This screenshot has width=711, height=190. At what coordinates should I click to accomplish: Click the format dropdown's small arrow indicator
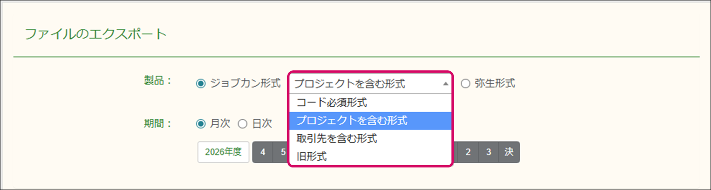pos(445,84)
